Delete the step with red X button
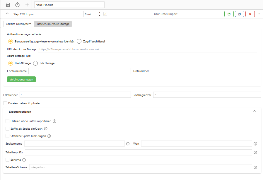 [250, 14]
